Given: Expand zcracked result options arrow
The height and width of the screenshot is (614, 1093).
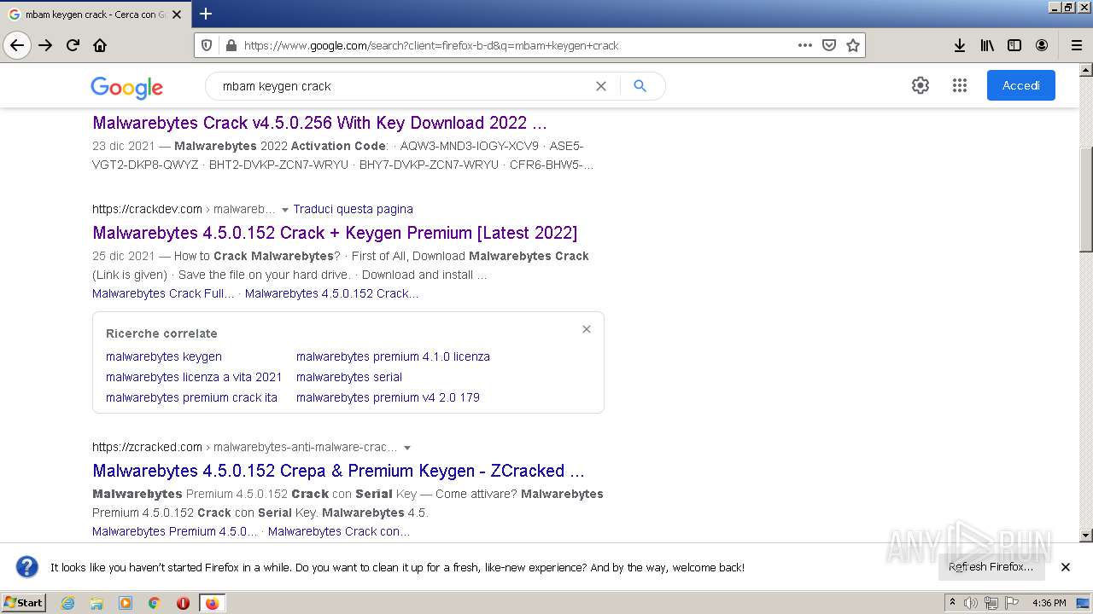Looking at the screenshot, I should click(x=407, y=448).
